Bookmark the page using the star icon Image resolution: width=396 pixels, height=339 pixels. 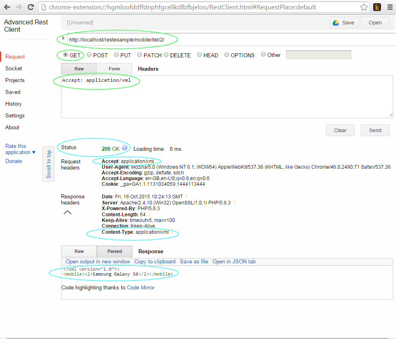tap(364, 7)
